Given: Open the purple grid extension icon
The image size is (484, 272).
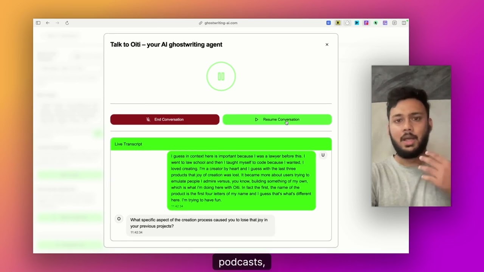Looking at the screenshot, I should tap(385, 23).
